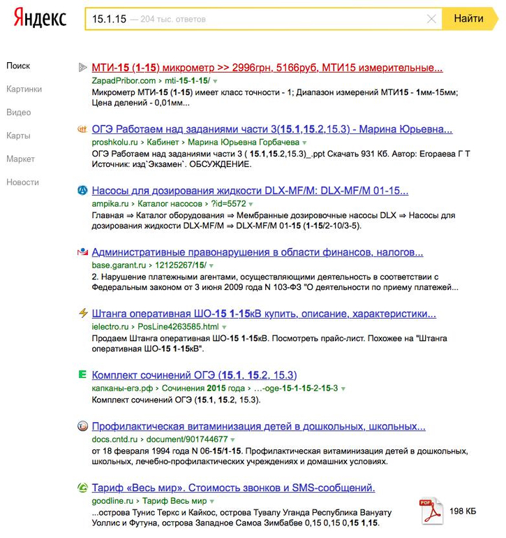
Task: Go to the Карты section
Action: 19,136
